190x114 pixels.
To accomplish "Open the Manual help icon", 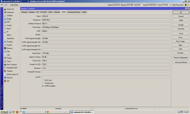I will tap(5, 78).
